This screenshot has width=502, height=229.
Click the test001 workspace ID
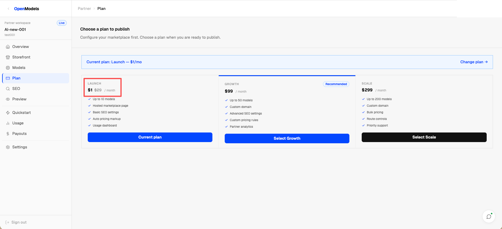(x=10, y=35)
